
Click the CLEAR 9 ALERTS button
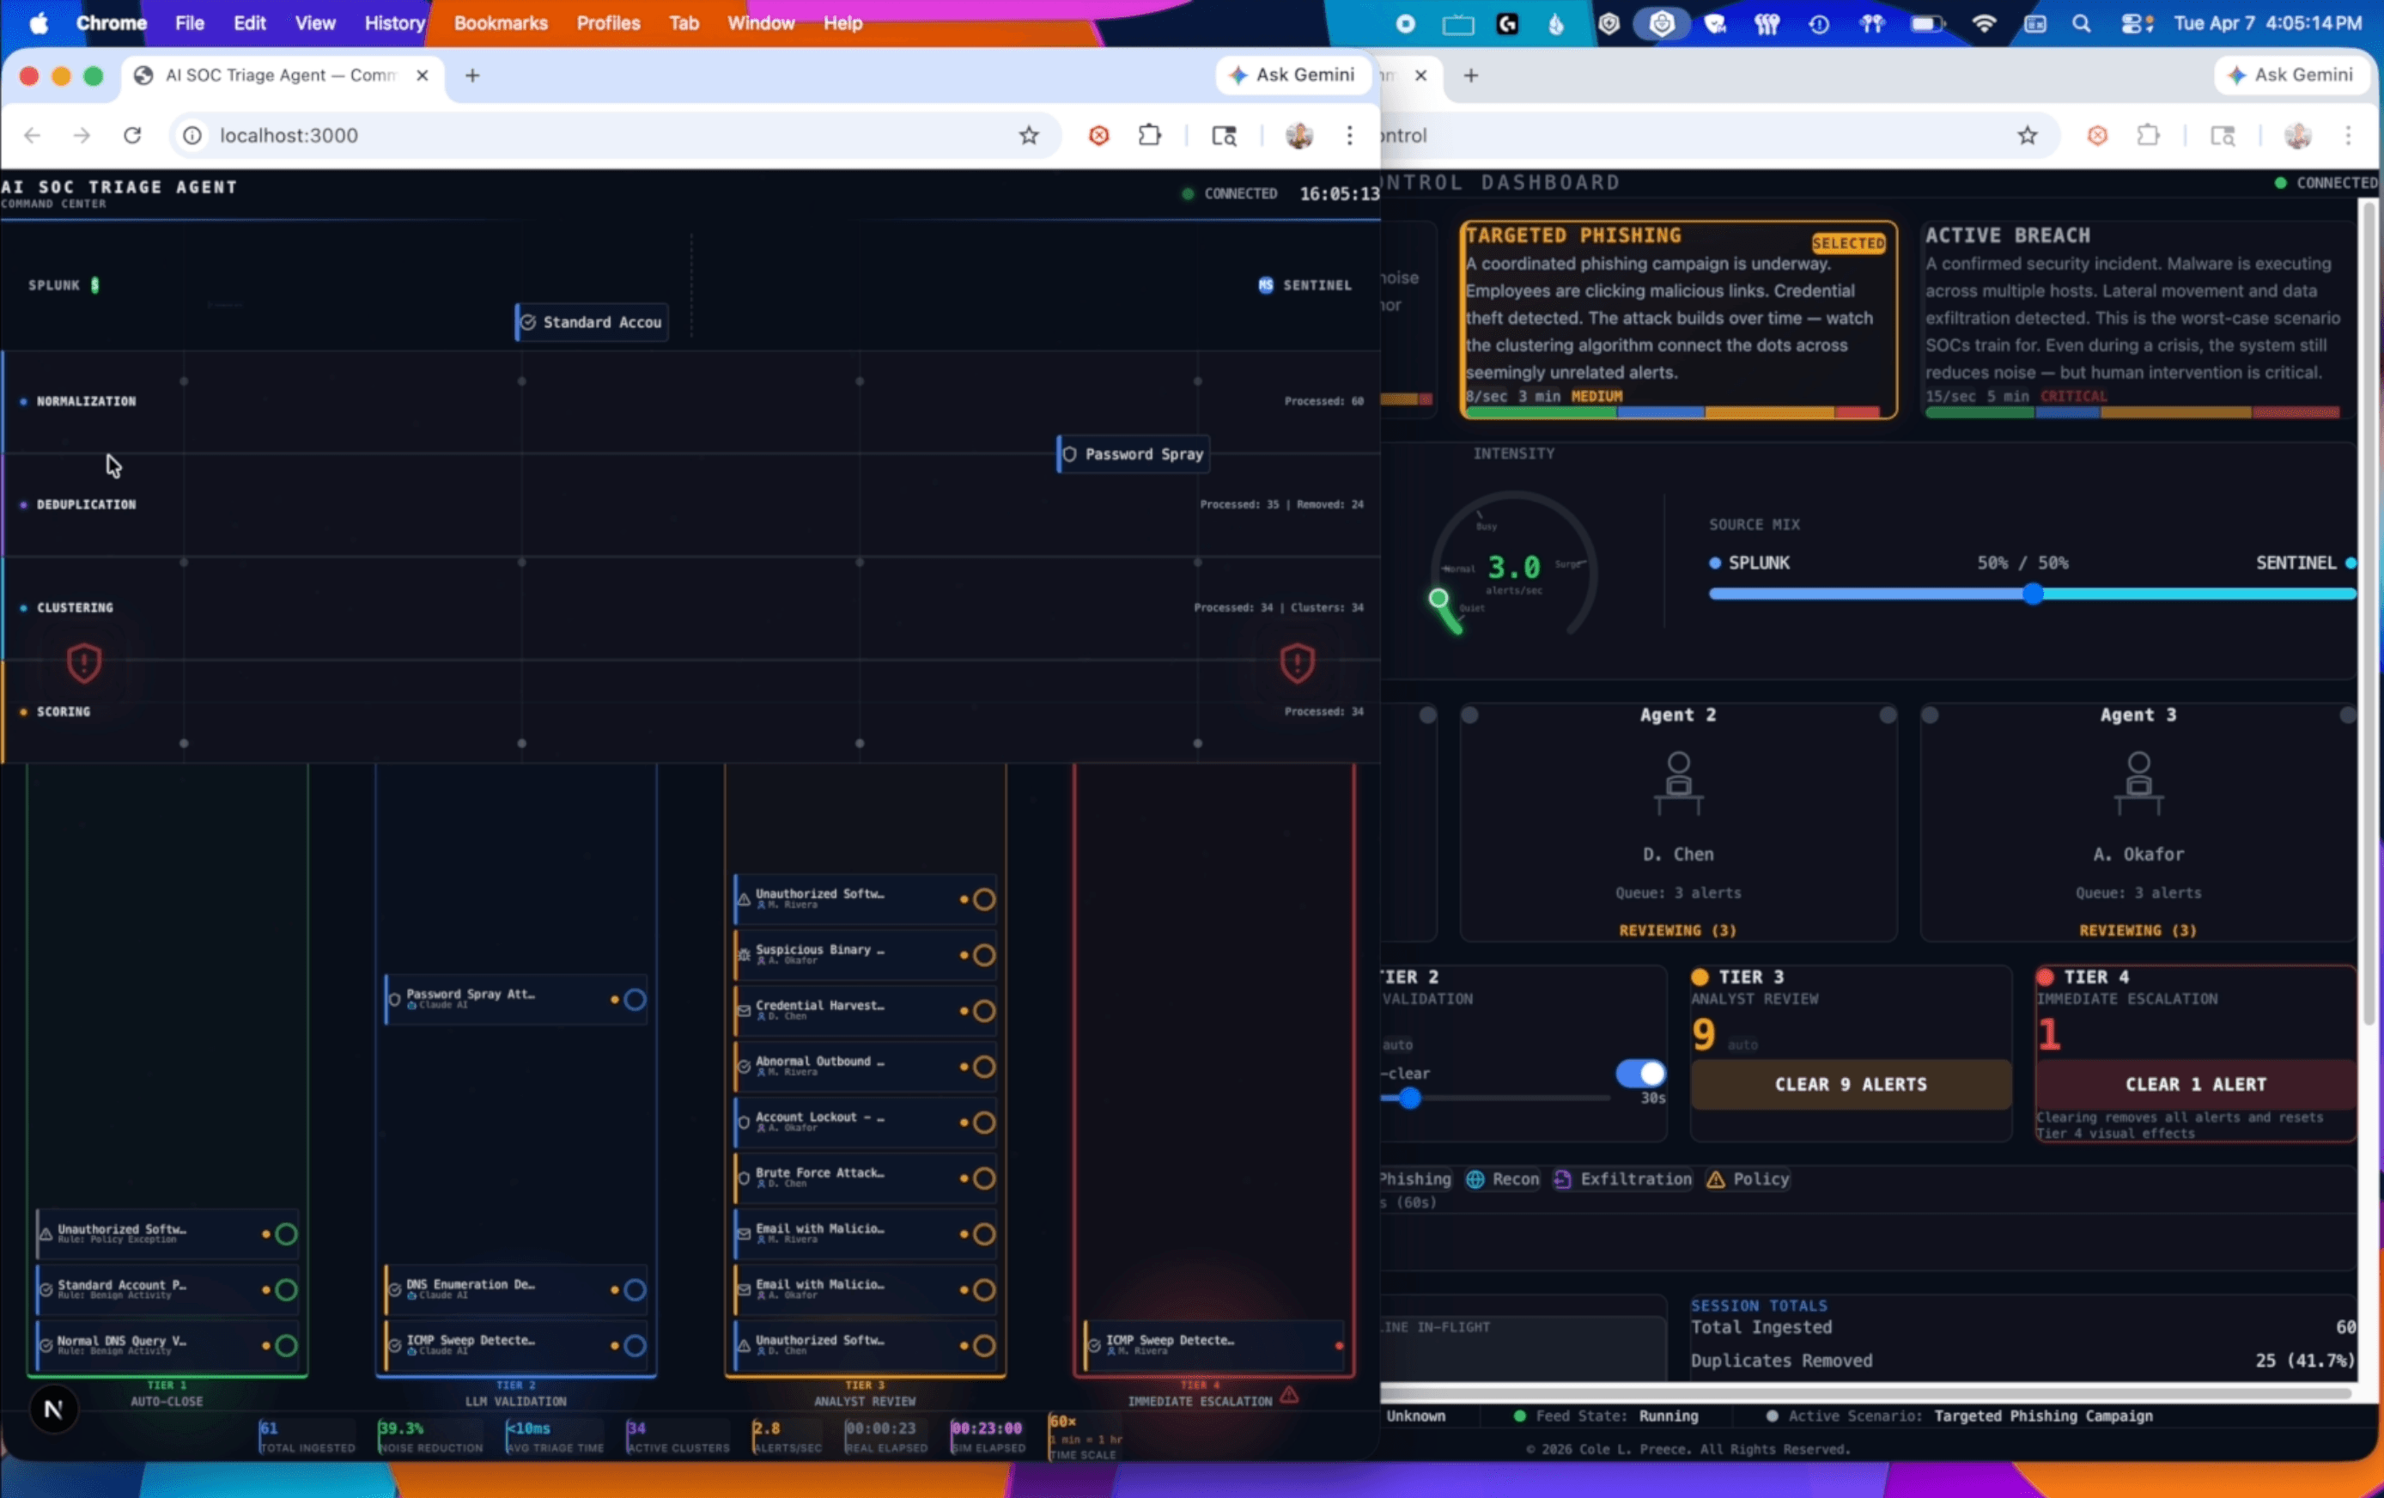[1849, 1084]
